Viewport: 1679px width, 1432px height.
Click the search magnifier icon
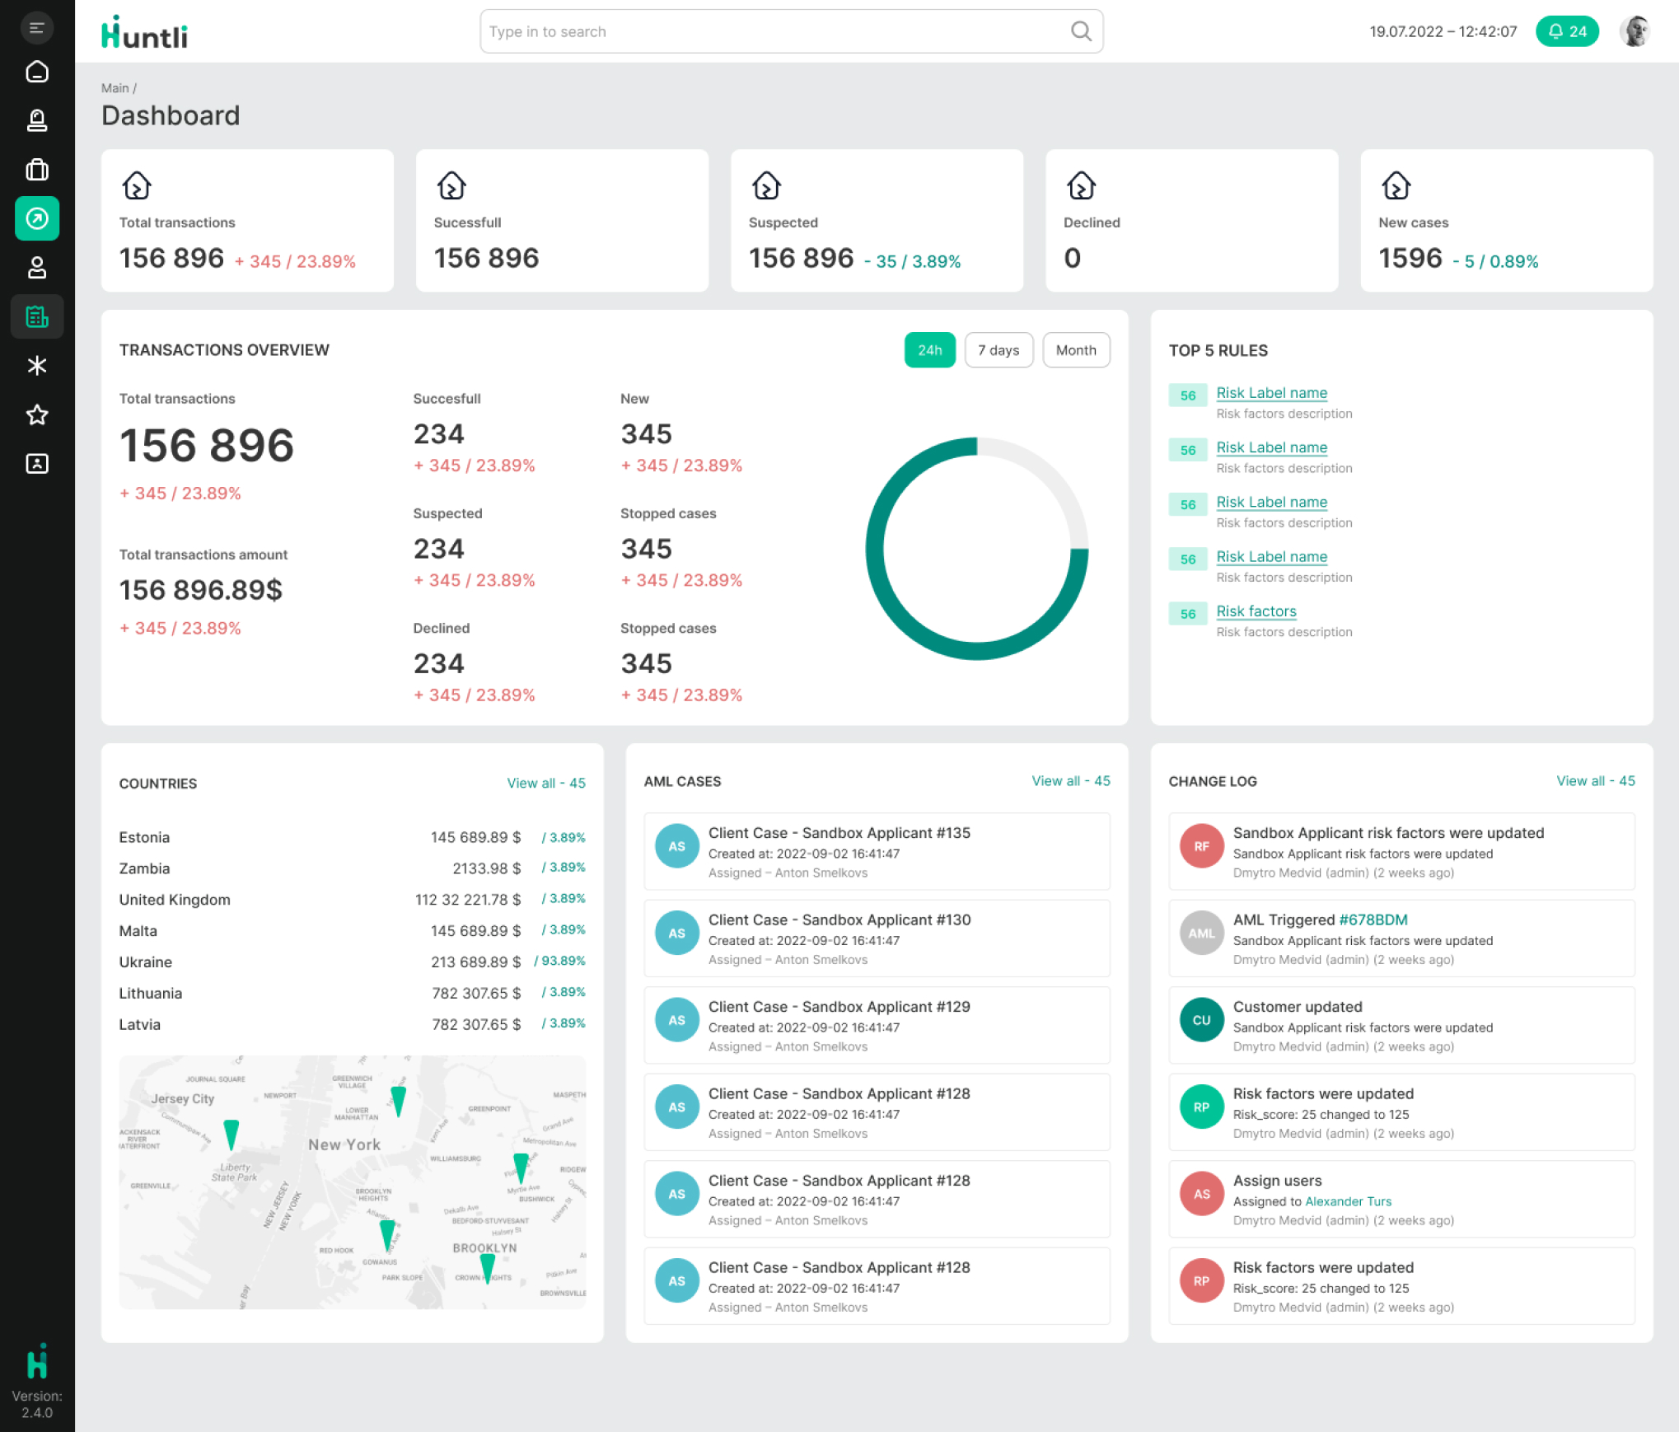coord(1081,31)
